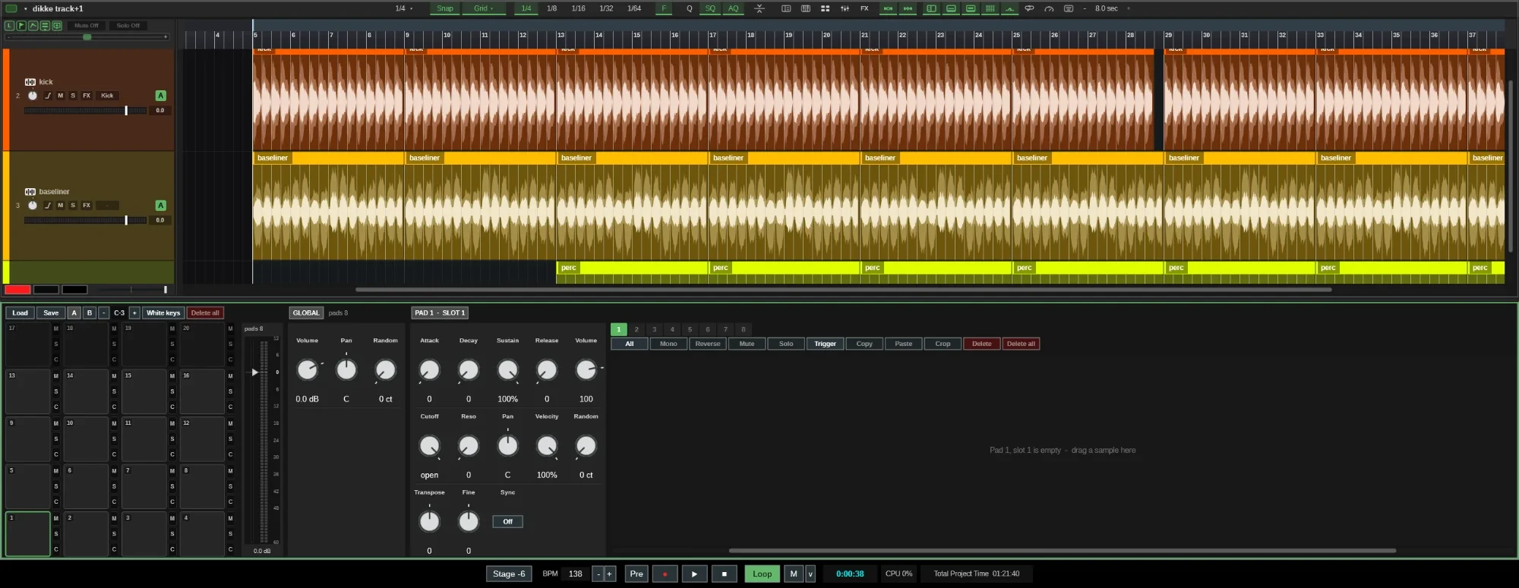Screen dimensions: 1519x588
Task: Select slot tab 2 in pad editor
Action: click(636, 329)
